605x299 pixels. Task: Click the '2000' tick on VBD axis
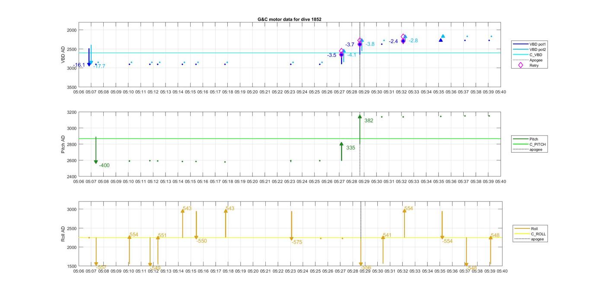coord(72,30)
